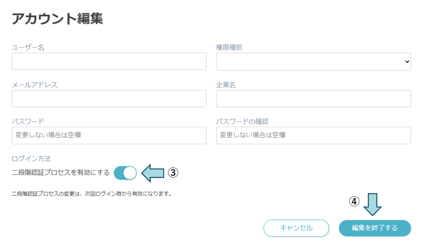Screen dimensions: 422x249
Task: Click the メールアドレス field label
Action: tap(35, 85)
